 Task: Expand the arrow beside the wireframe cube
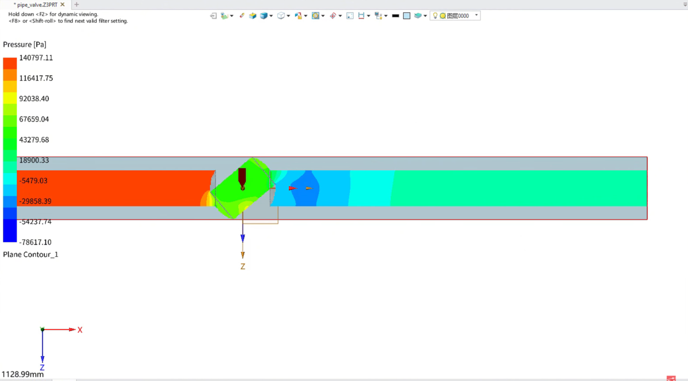289,16
